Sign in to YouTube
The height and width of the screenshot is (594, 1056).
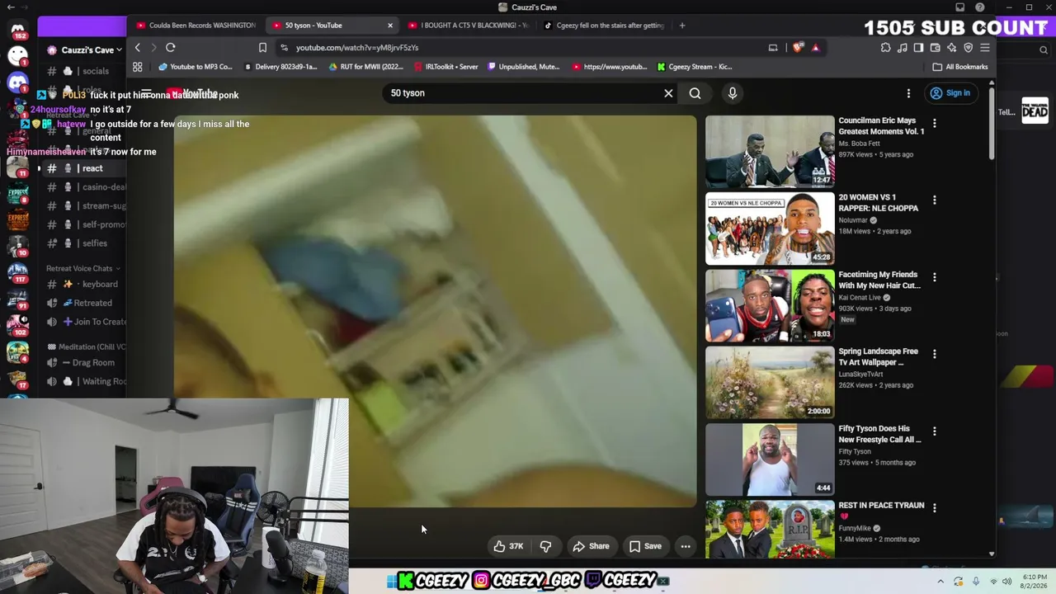[950, 93]
